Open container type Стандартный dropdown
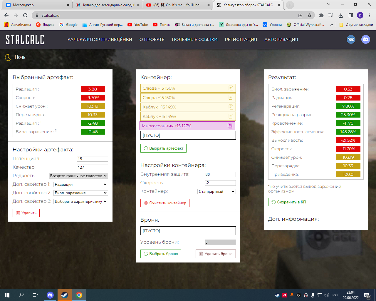The image size is (376, 301). pos(217,191)
